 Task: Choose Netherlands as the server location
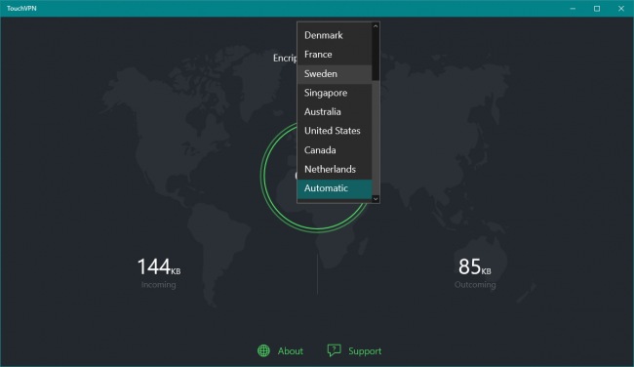pyautogui.click(x=335, y=169)
